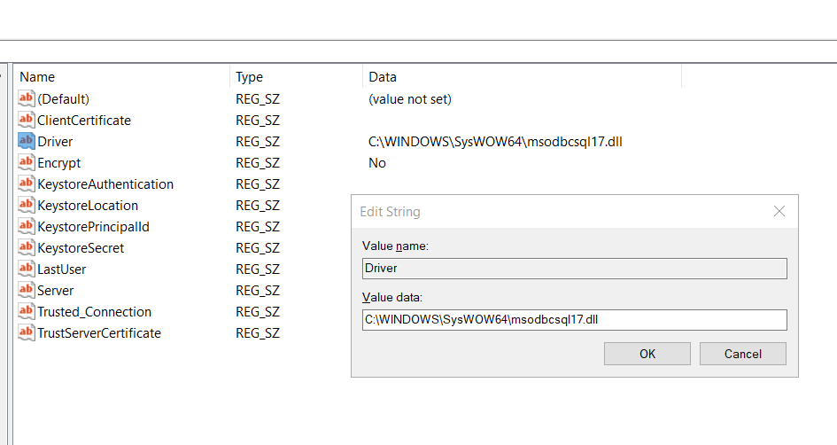The width and height of the screenshot is (837, 445).
Task: Click the Trusted_Connection value icon
Action: coord(26,311)
